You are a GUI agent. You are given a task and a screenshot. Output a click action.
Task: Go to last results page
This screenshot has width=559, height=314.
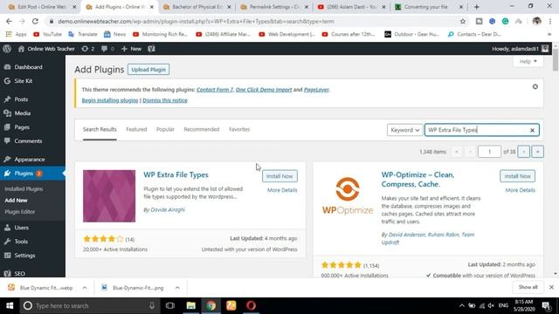coord(538,152)
